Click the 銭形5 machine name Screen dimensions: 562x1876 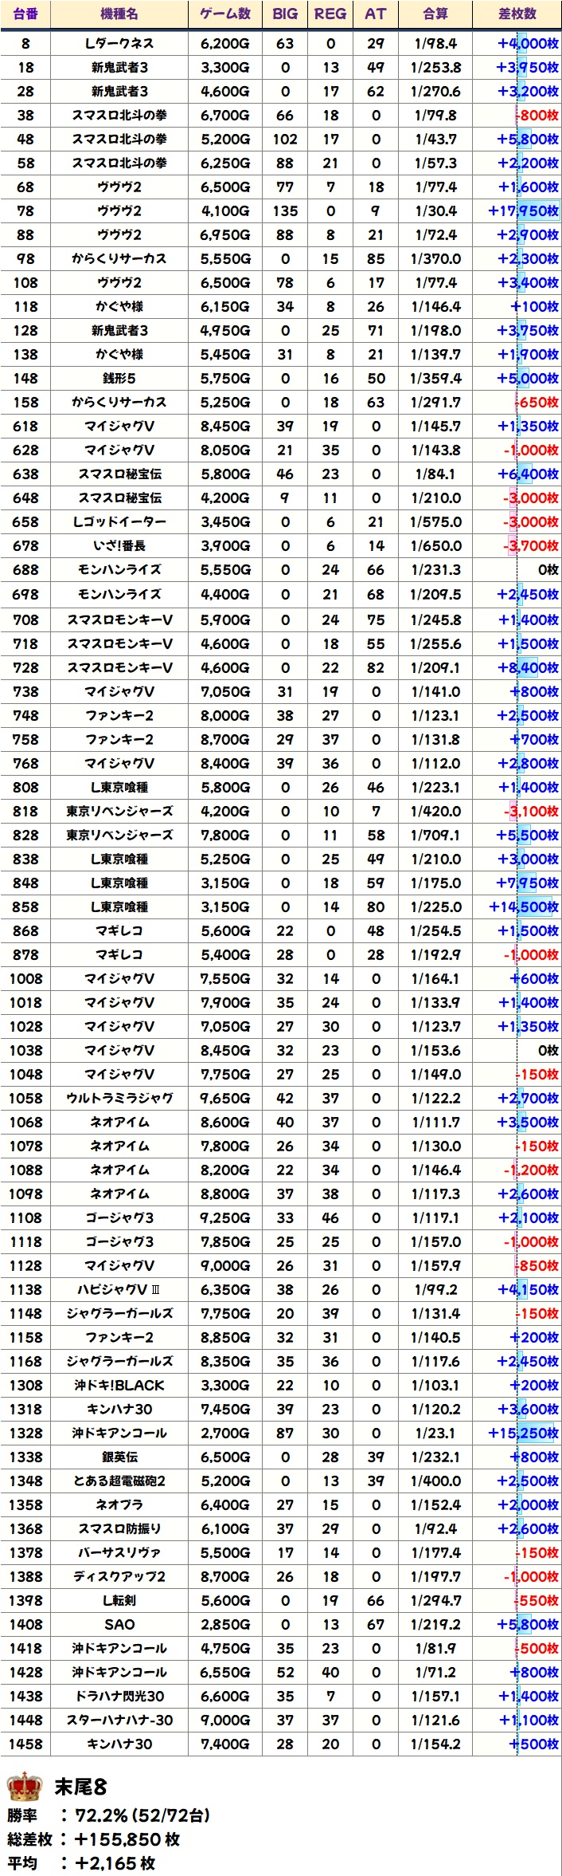tap(119, 378)
